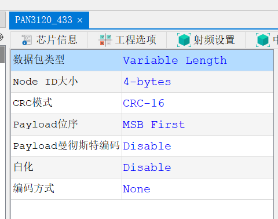Open the 工程选项 tab
Viewport: 278px width, 219px height.
(127, 40)
